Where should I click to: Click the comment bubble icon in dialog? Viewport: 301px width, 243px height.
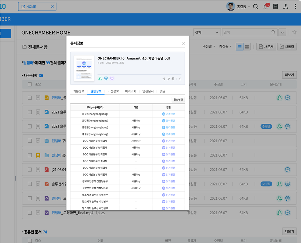click(x=106, y=78)
